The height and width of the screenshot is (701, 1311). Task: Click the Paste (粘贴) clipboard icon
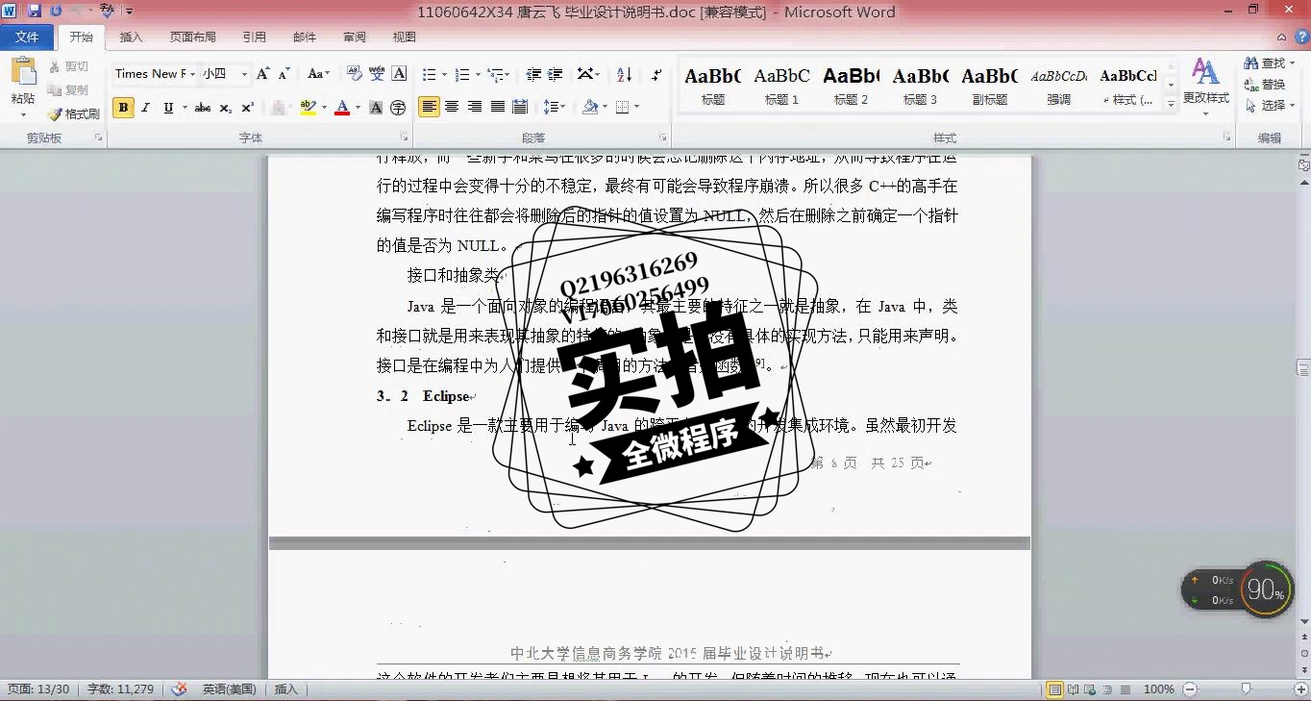coord(22,72)
